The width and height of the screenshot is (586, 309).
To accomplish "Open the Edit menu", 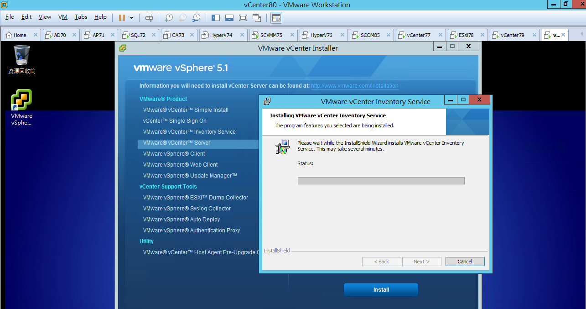I will (x=26, y=17).
